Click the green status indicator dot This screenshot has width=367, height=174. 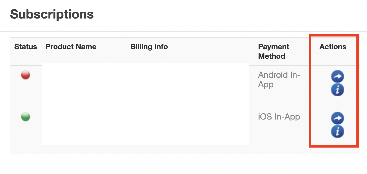pyautogui.click(x=25, y=117)
